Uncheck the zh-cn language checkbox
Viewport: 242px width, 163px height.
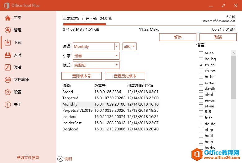(201, 65)
